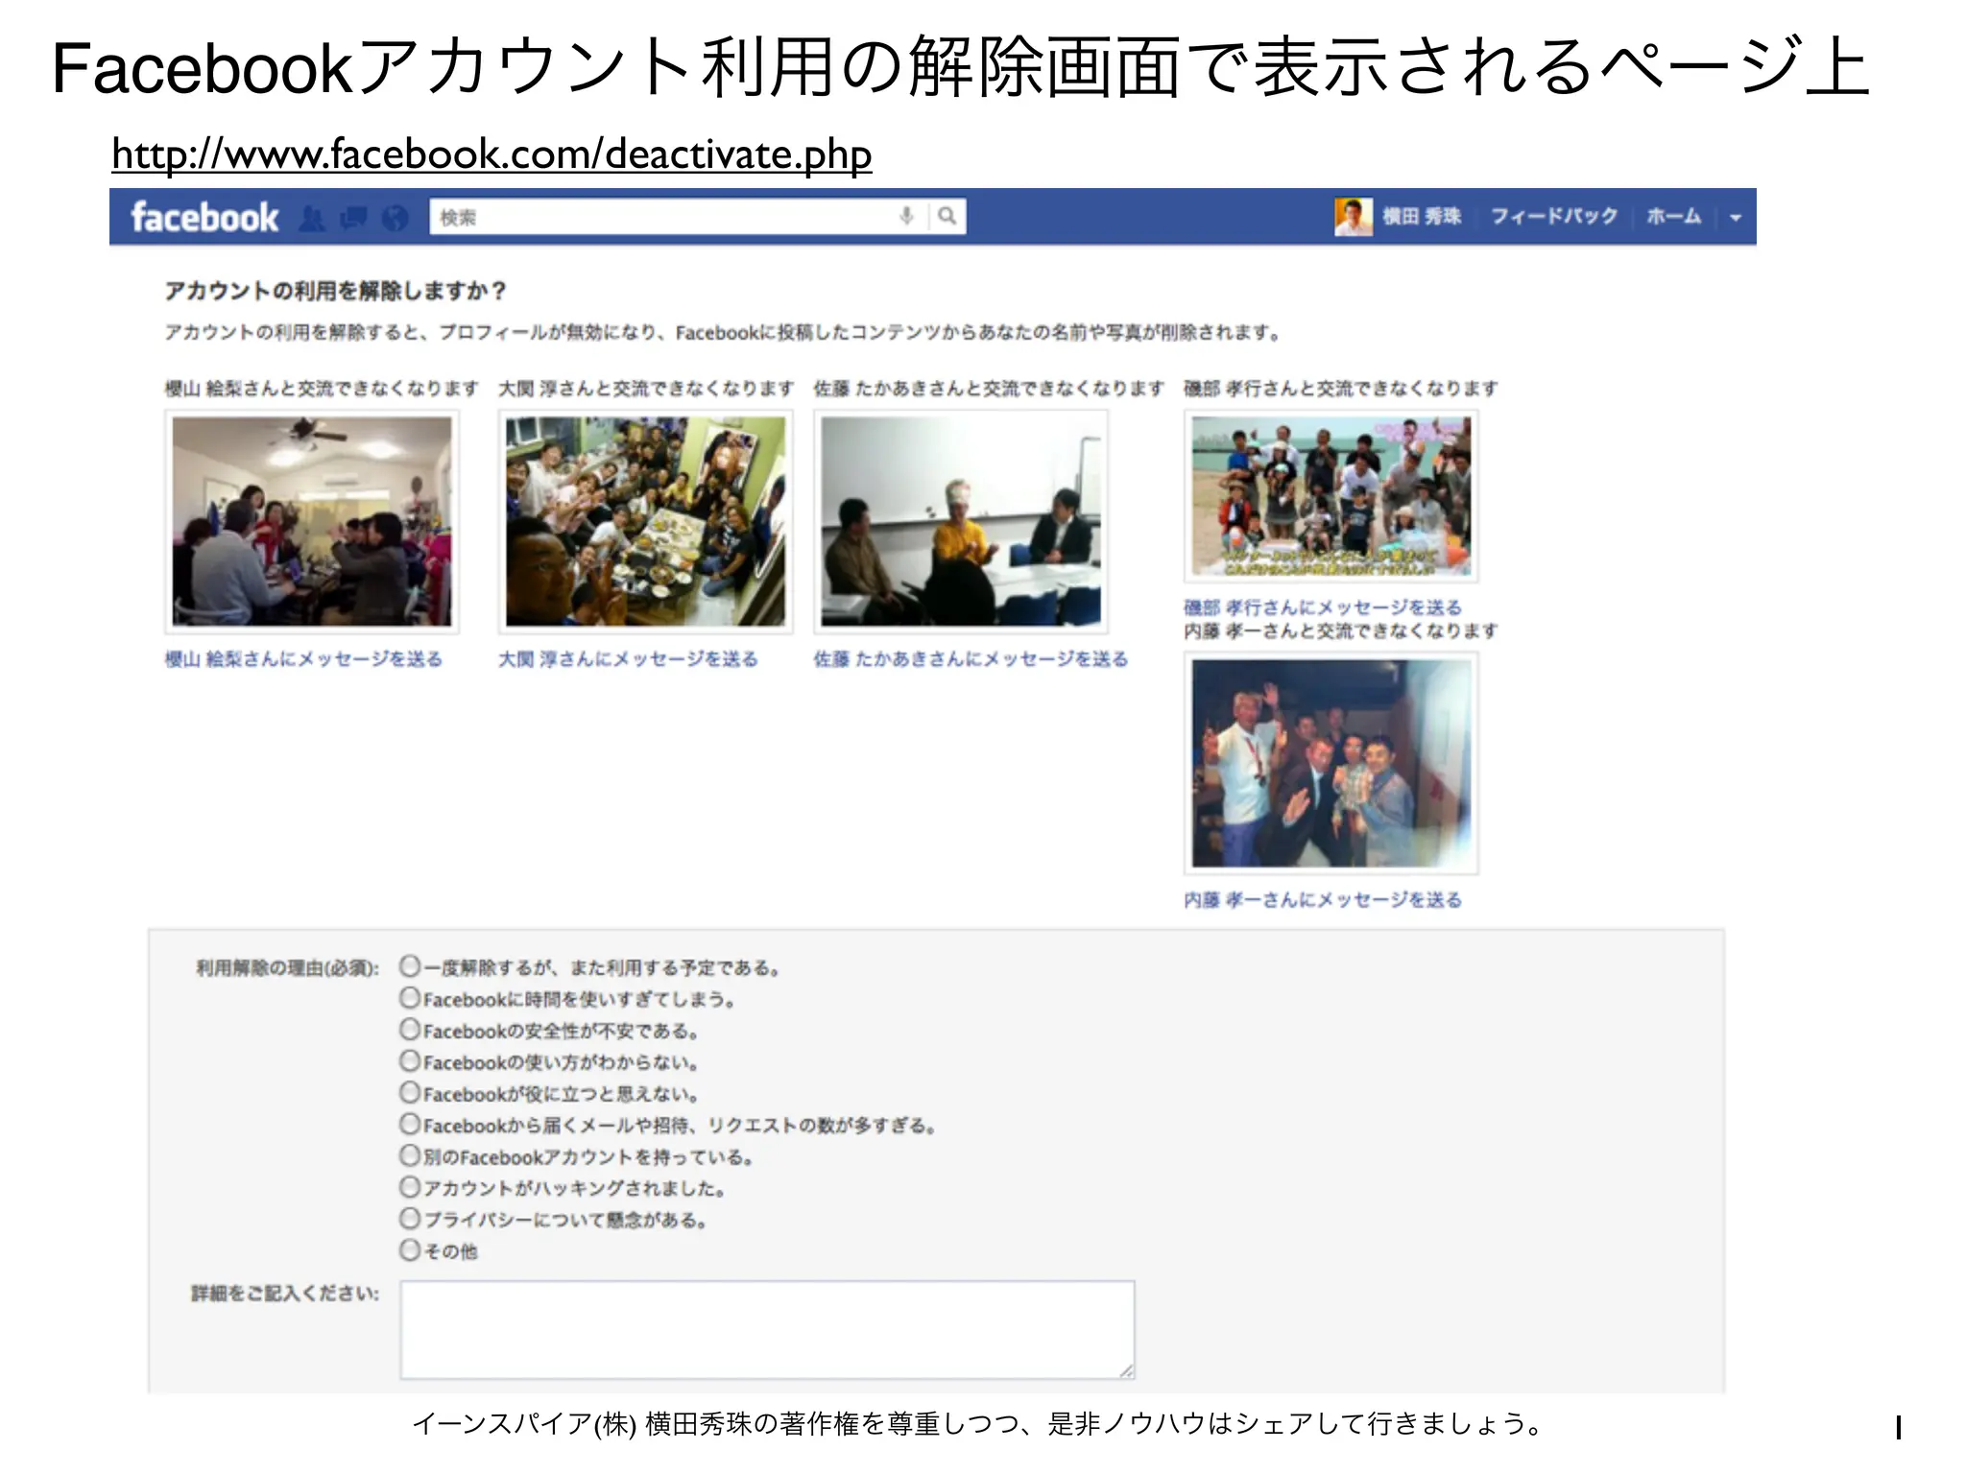Choose the 'その他' radio button
Screen dimensions: 1966x1474
click(410, 1249)
